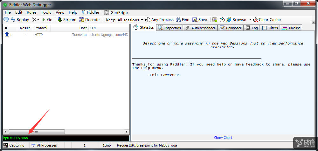Open the GeoEdge menu item
Image resolution: width=318 pixels, height=151 pixels.
point(116,13)
